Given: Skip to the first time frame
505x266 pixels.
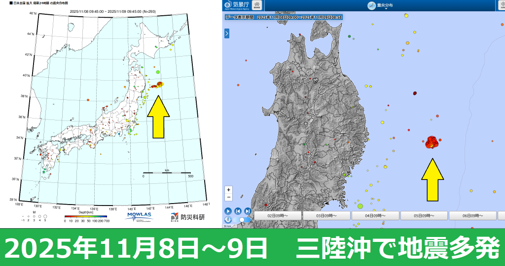Looking at the screenshot, I should click(x=238, y=211).
